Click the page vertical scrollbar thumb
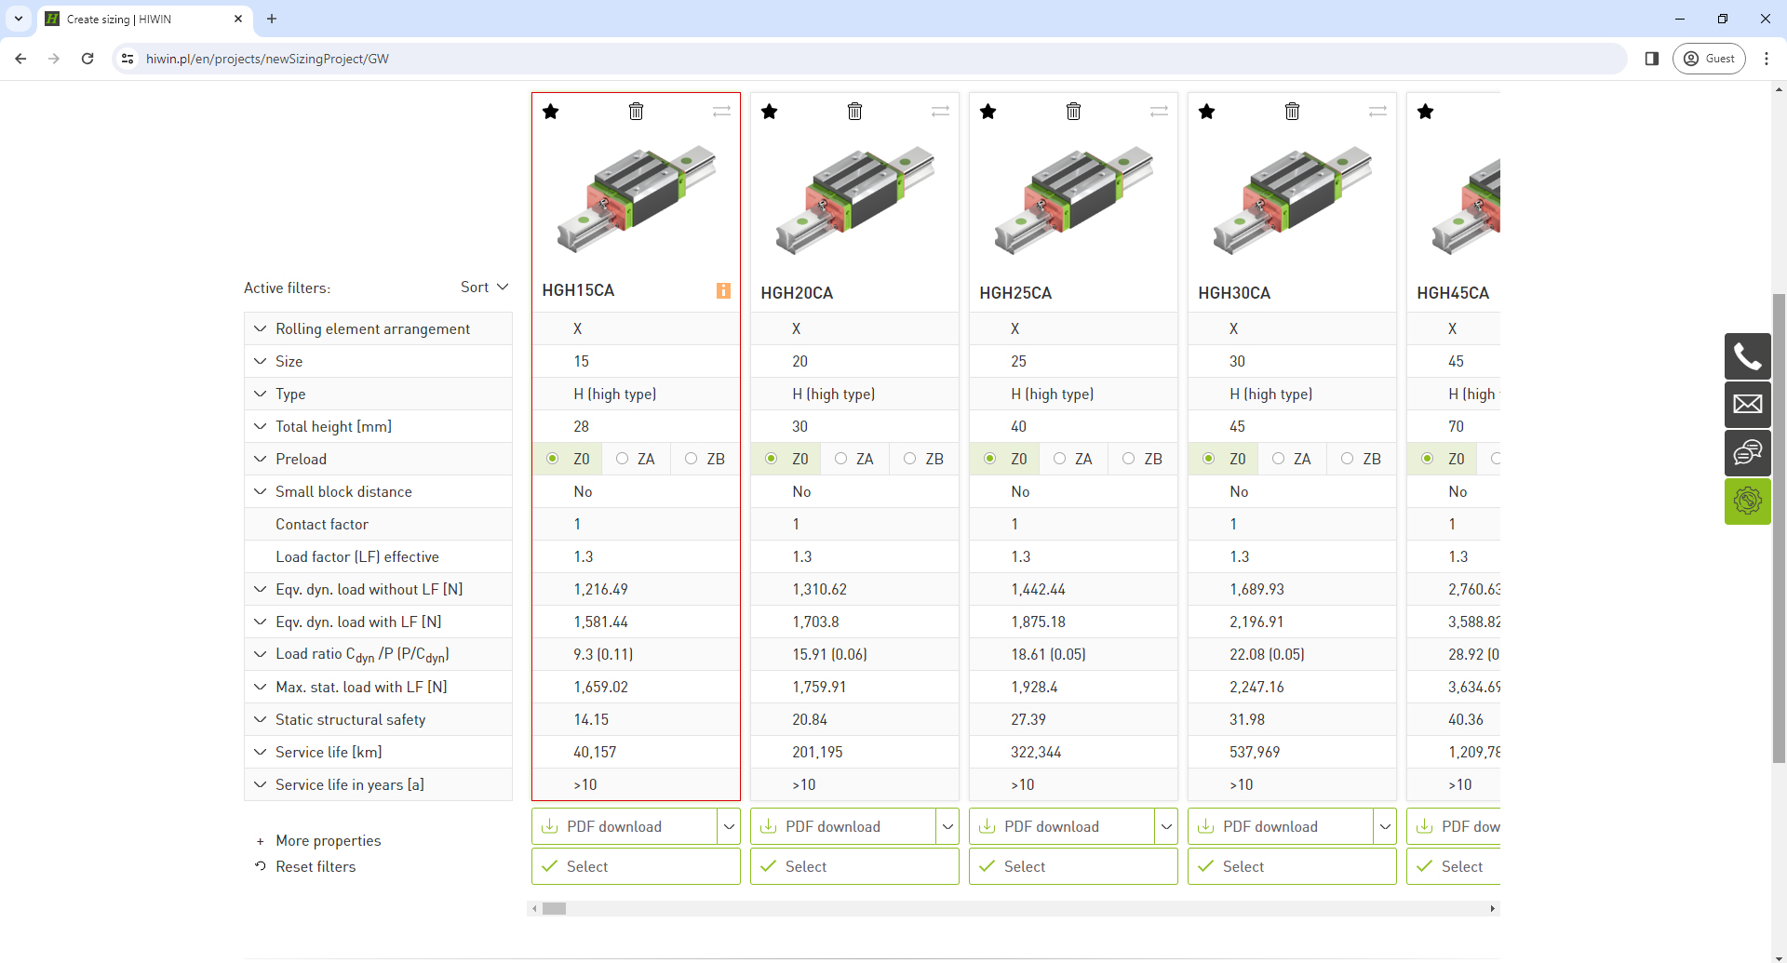This screenshot has height=963, width=1787. tap(1780, 528)
